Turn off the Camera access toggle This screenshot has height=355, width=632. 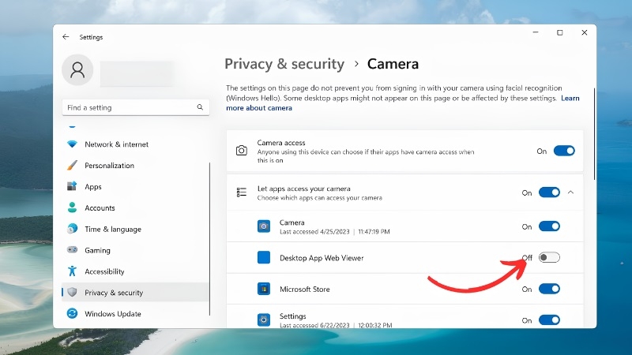click(564, 151)
